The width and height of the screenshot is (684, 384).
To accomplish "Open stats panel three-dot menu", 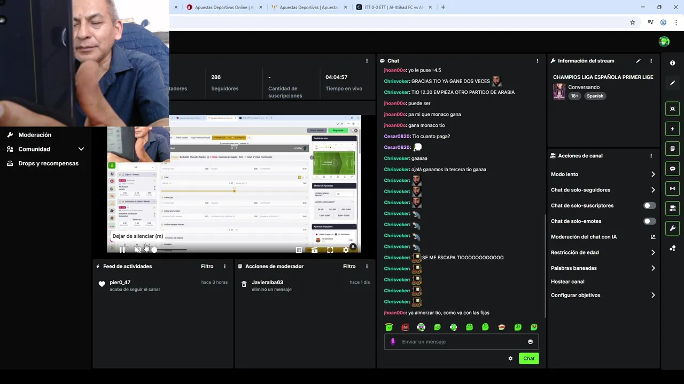I will coord(367,61).
